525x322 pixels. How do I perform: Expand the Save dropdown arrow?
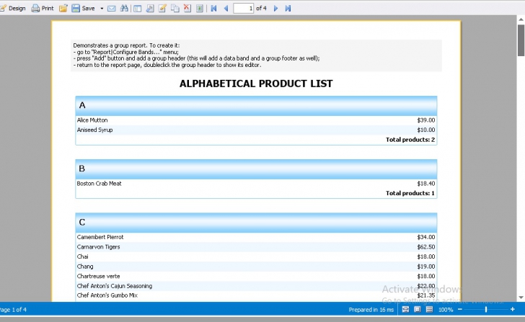pos(102,9)
